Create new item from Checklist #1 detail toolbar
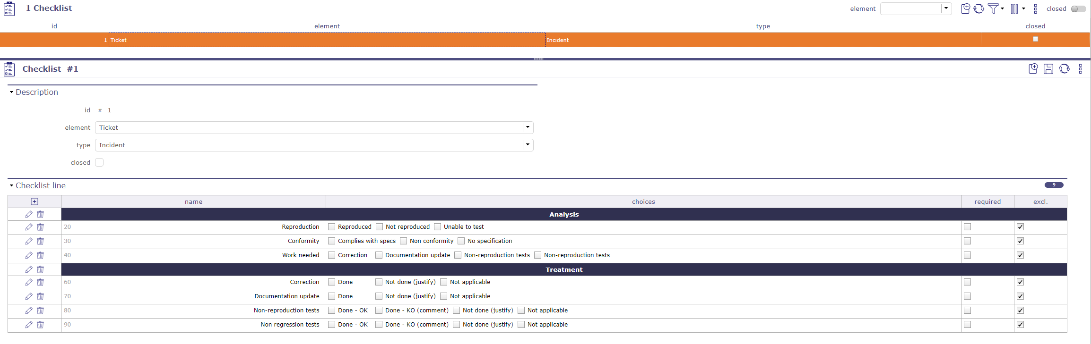 (x=1033, y=69)
